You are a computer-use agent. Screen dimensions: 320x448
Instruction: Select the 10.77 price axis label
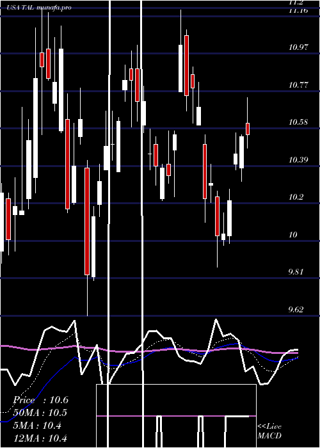coord(299,84)
